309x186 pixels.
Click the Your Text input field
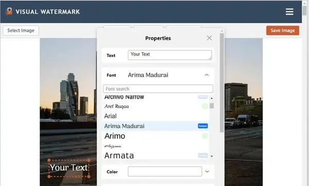click(170, 55)
